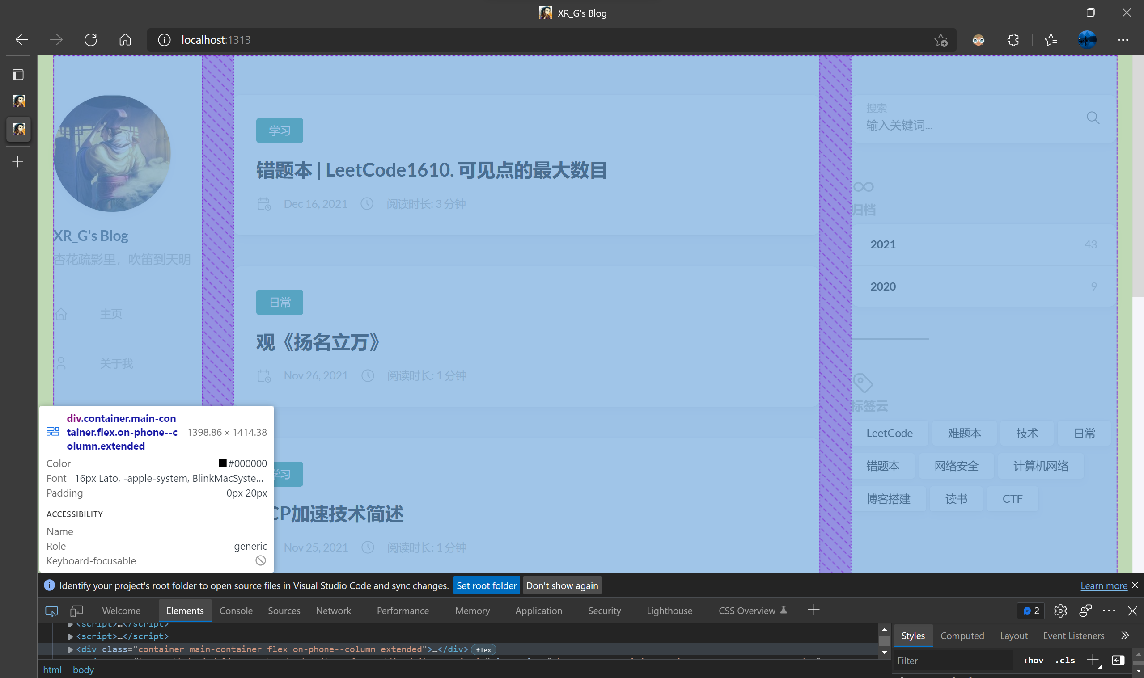Open DevTools settings gear
The image size is (1144, 678).
(1061, 611)
